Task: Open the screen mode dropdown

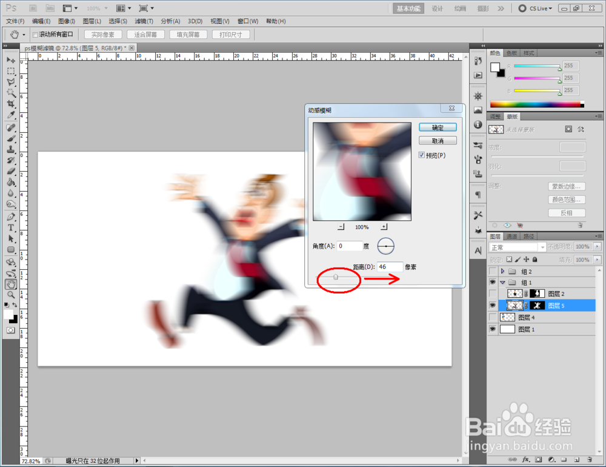Action: [x=147, y=8]
